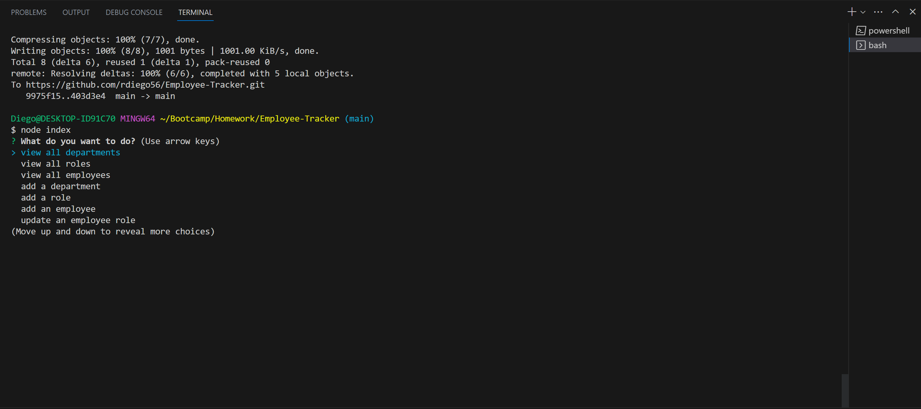Click the bash terminal icon
Viewport: 921px width, 409px height.
click(862, 45)
